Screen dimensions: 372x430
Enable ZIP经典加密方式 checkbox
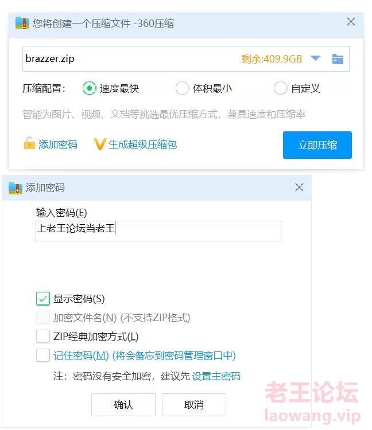43,337
